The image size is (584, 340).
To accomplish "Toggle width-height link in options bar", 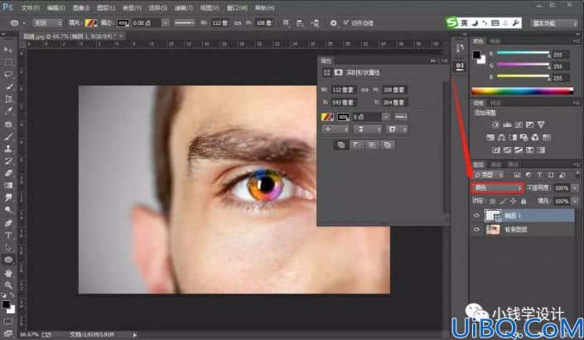I will point(238,23).
